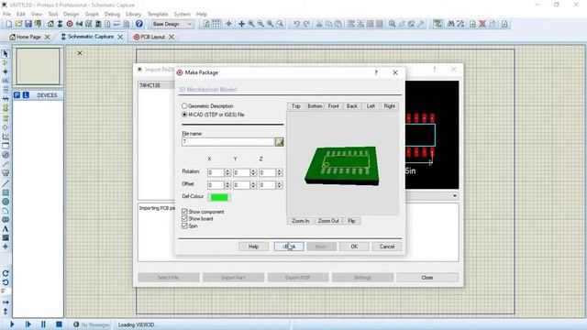Click the pan/center plus icon in toolbar
The width and height of the screenshot is (587, 330).
(x=241, y=24)
